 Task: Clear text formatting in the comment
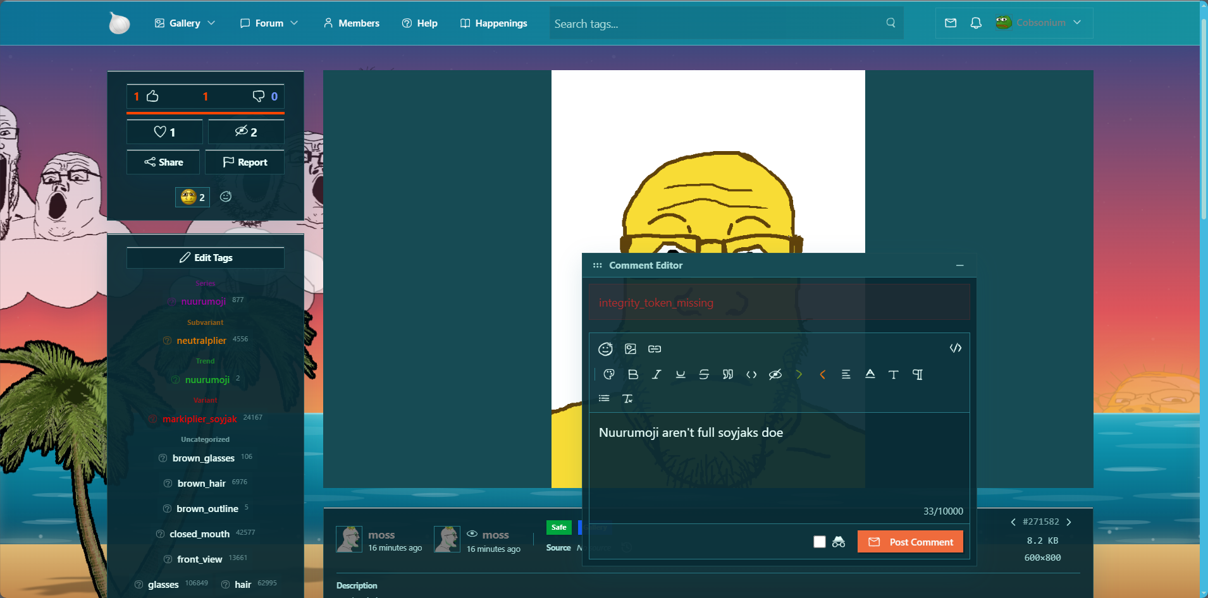pyautogui.click(x=627, y=398)
